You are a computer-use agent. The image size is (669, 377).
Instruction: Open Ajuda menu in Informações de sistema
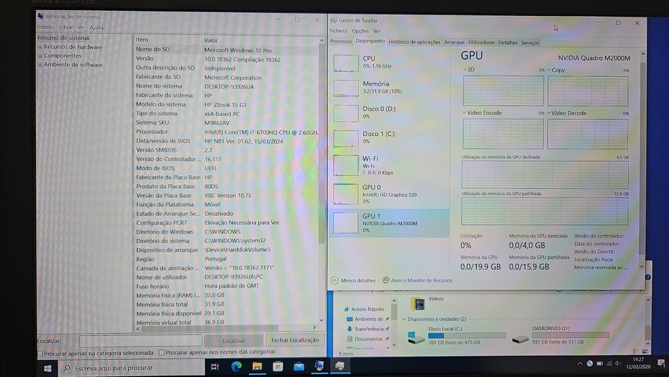96,27
